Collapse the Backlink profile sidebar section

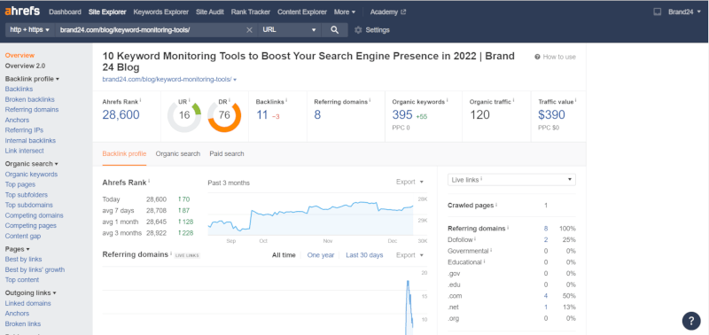click(32, 79)
